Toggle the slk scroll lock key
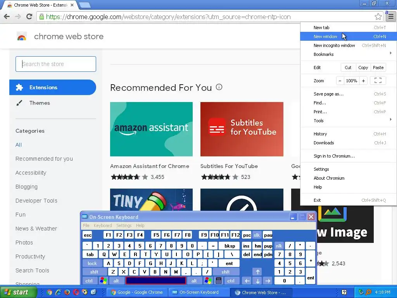The width and height of the screenshot is (397, 298). point(257,235)
